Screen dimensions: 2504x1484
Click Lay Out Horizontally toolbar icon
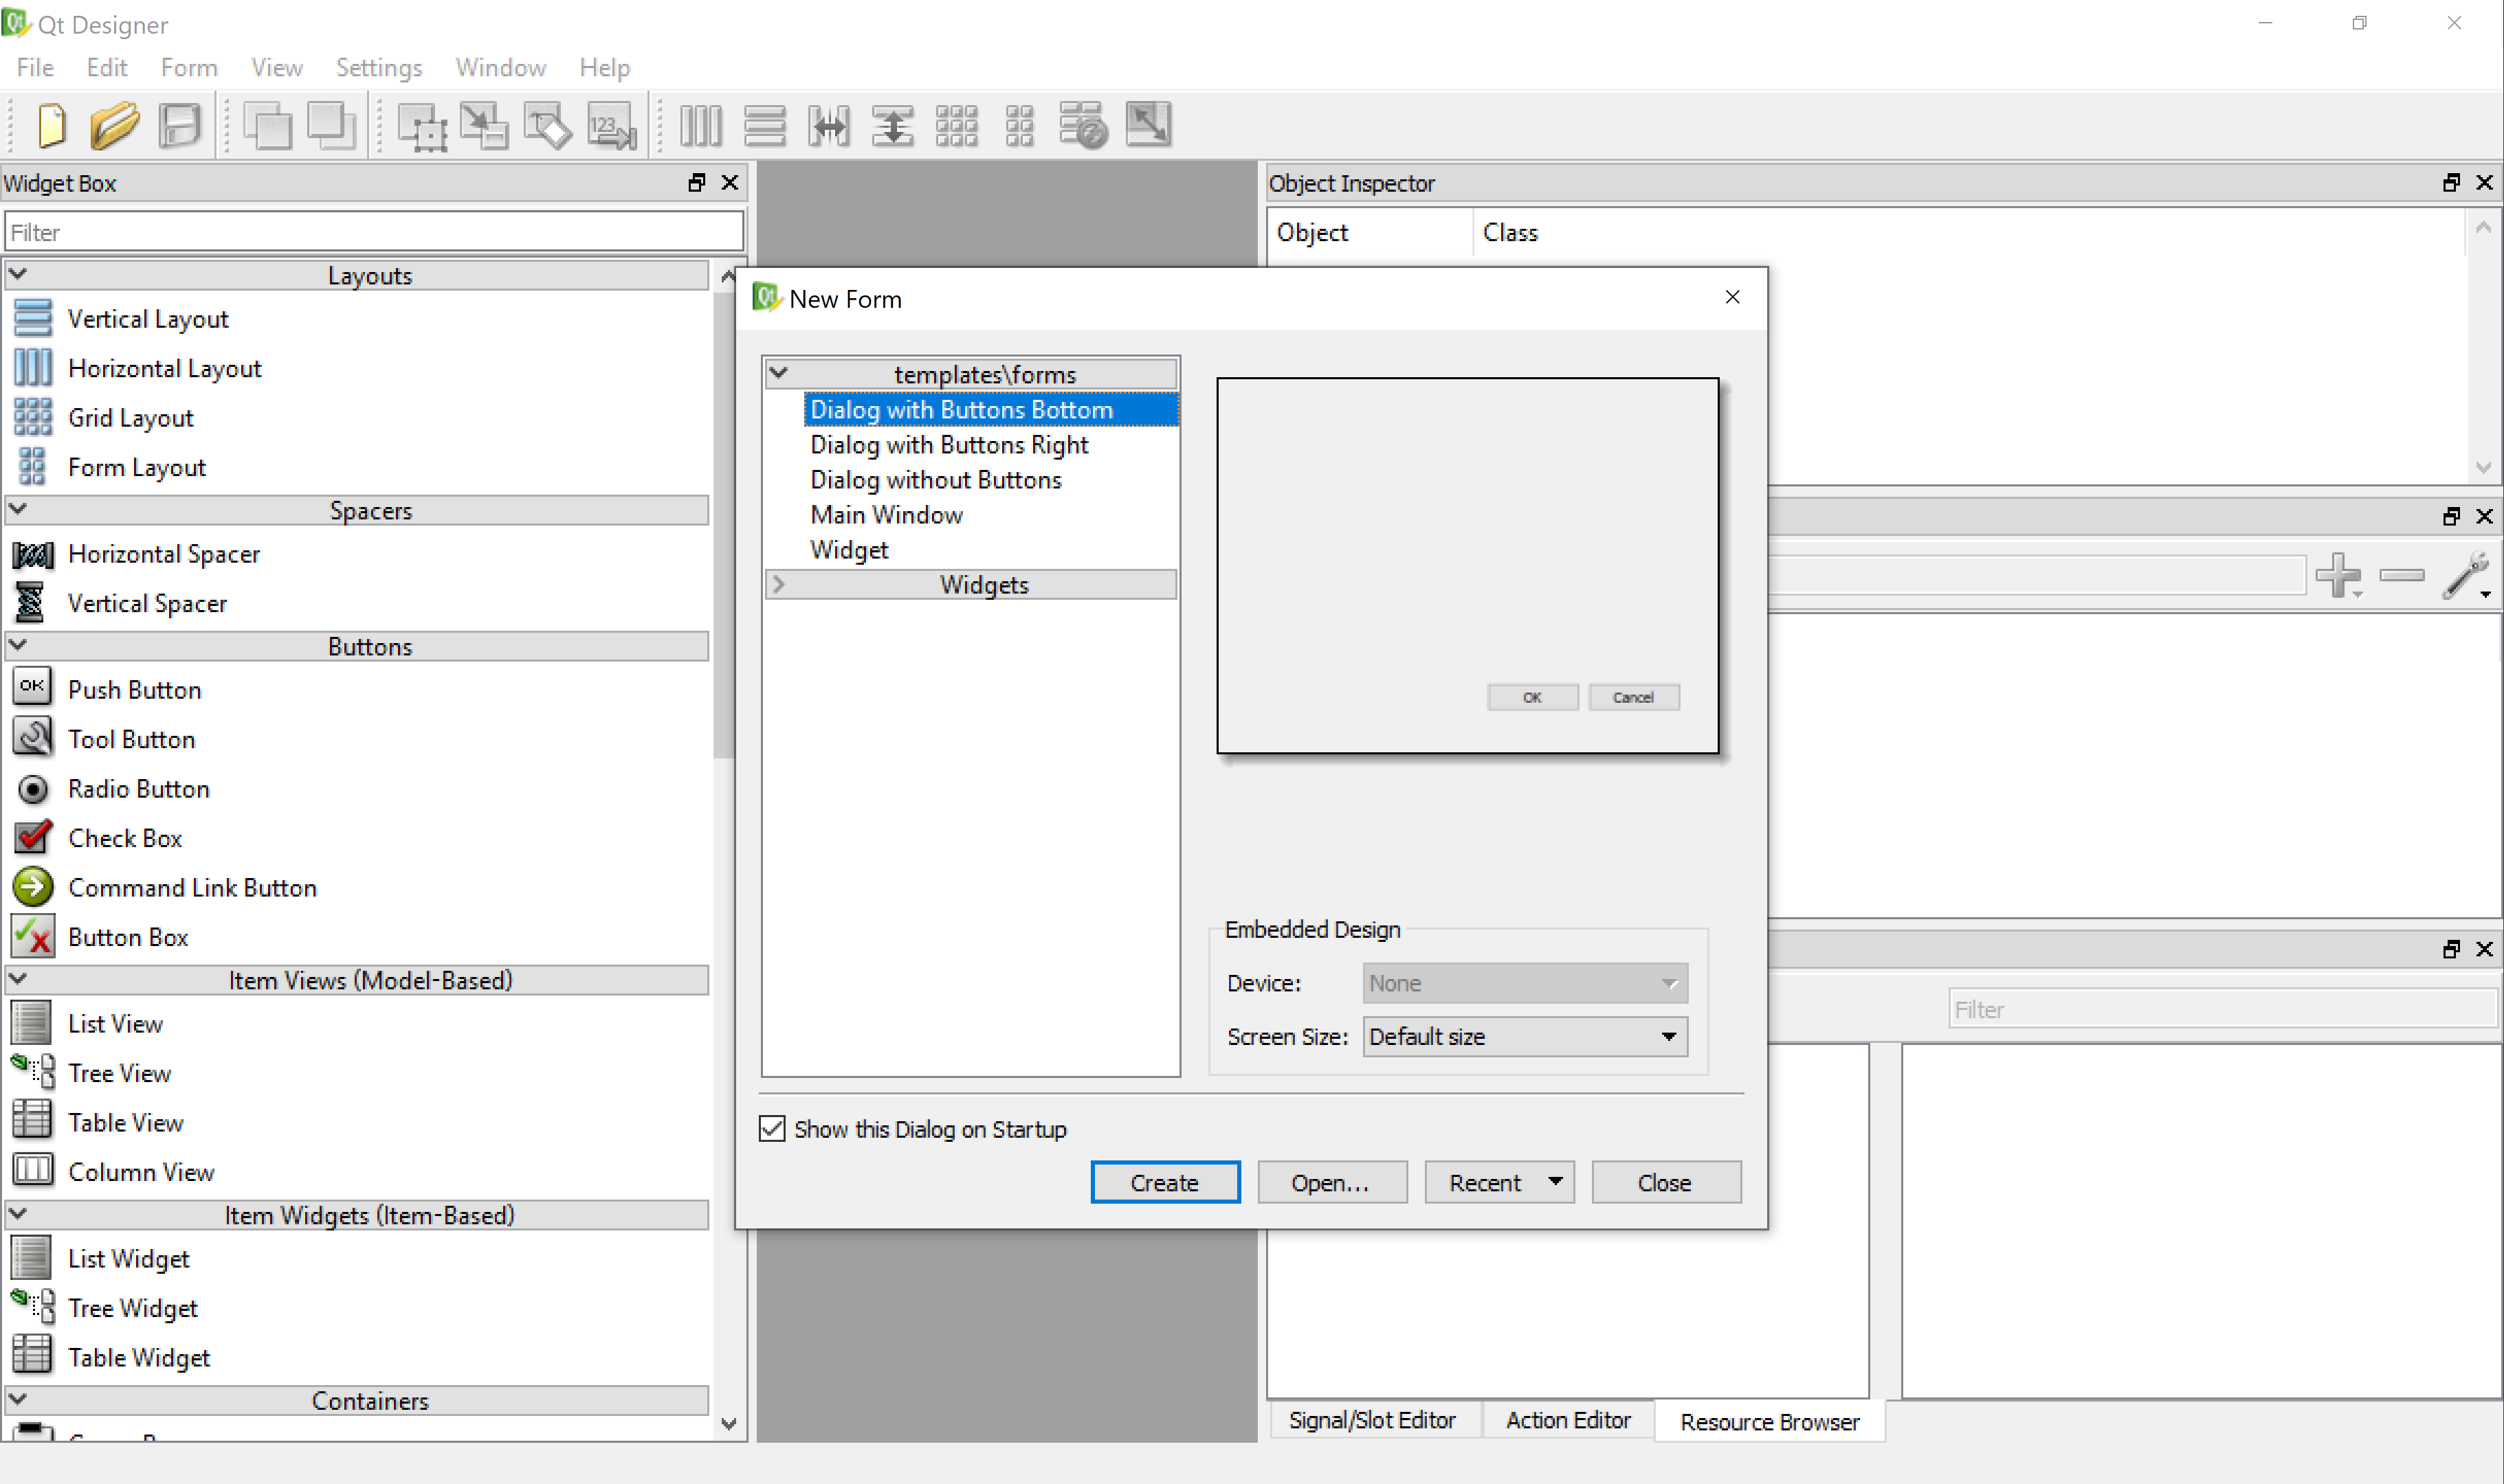pyautogui.click(x=700, y=126)
